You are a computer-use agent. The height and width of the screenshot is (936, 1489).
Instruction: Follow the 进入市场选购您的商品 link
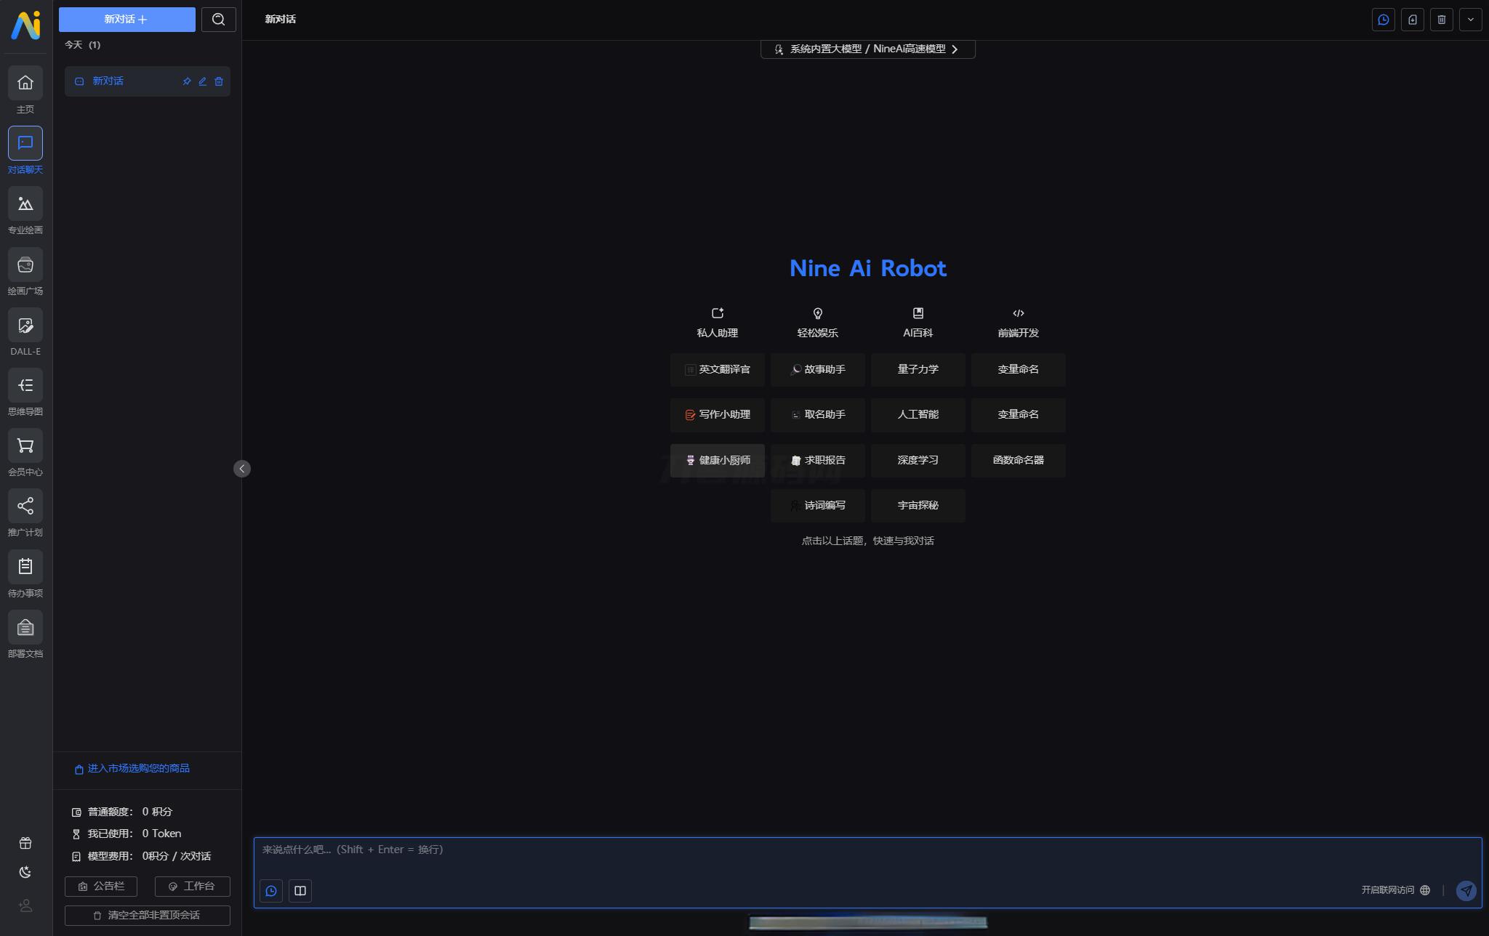point(132,769)
